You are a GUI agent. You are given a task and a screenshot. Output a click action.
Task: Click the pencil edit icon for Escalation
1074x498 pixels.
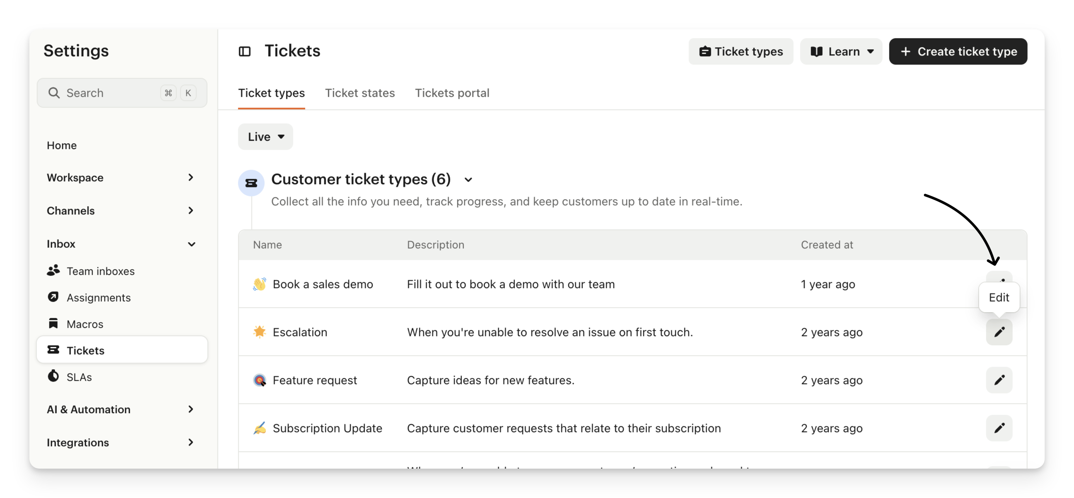pyautogui.click(x=999, y=332)
